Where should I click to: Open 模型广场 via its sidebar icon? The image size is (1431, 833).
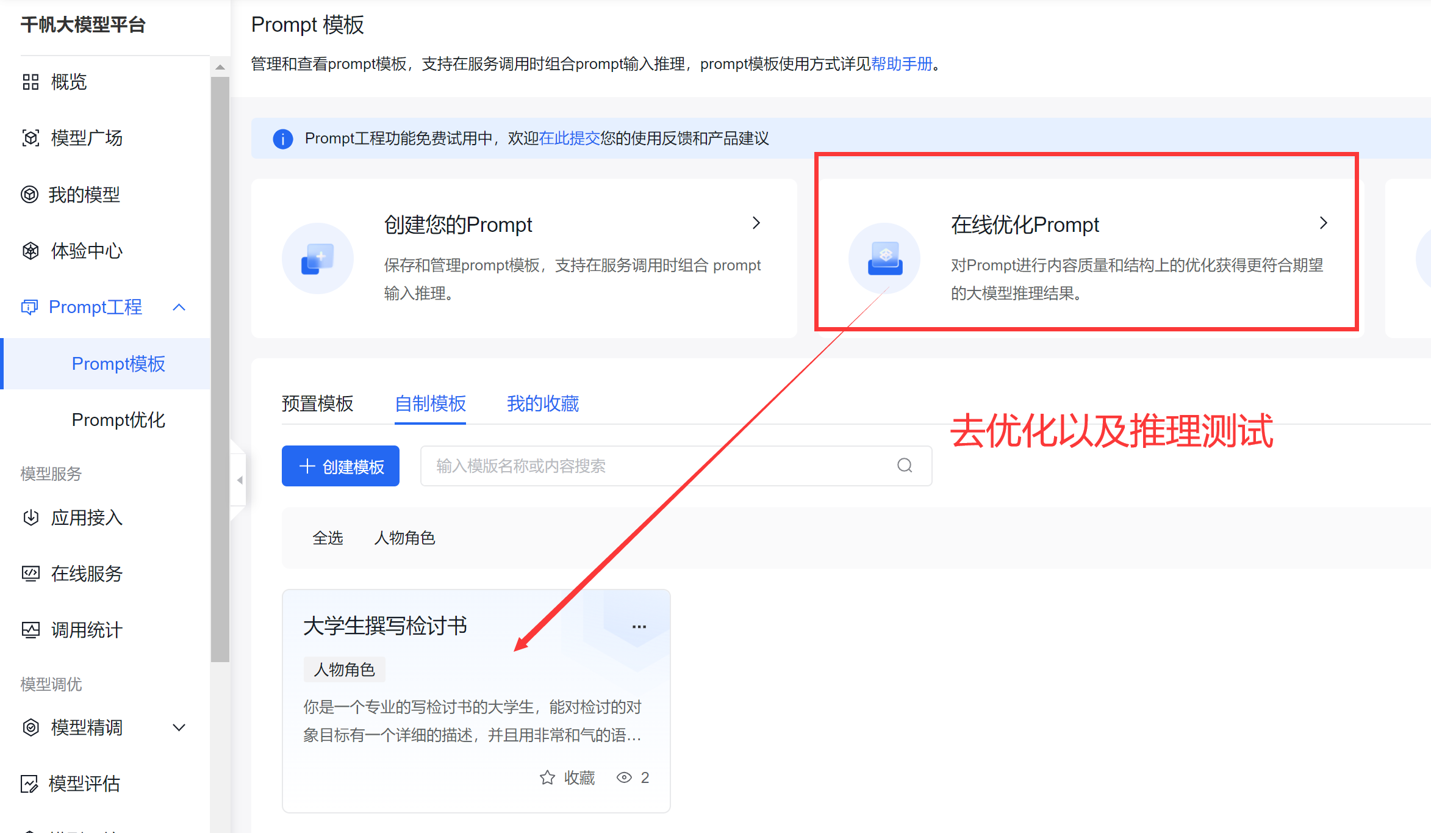pos(30,138)
